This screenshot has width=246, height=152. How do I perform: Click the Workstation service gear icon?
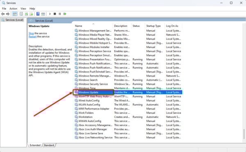click(76, 117)
